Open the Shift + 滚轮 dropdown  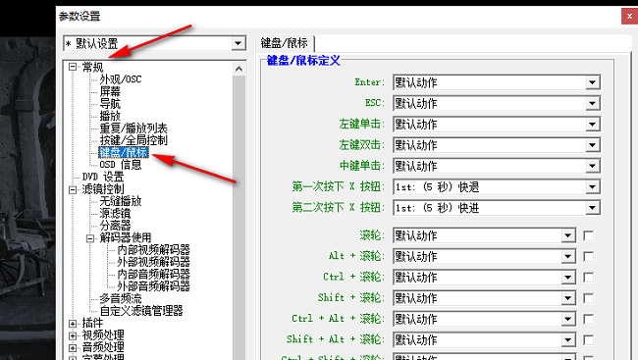pos(568,298)
